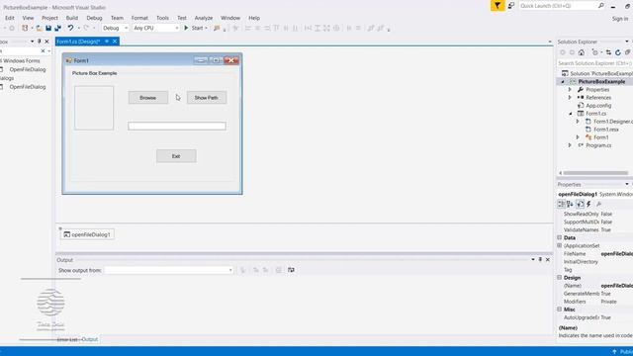Collapse the PictureBoxExample project node
Image resolution: width=633 pixels, height=356 pixels.
pyautogui.click(x=563, y=81)
